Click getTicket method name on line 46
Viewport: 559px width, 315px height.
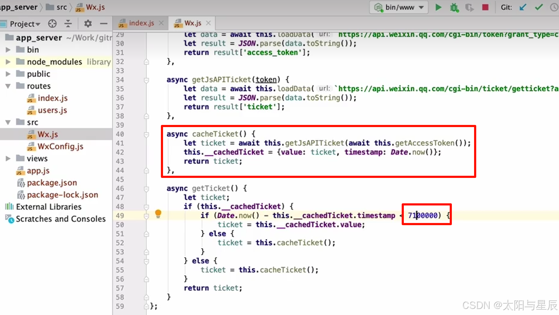coord(211,188)
